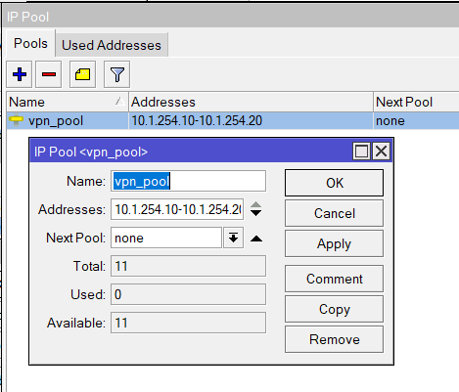Remove selected pool using red minus icon
Image resolution: width=459 pixels, height=392 pixels.
click(x=49, y=74)
